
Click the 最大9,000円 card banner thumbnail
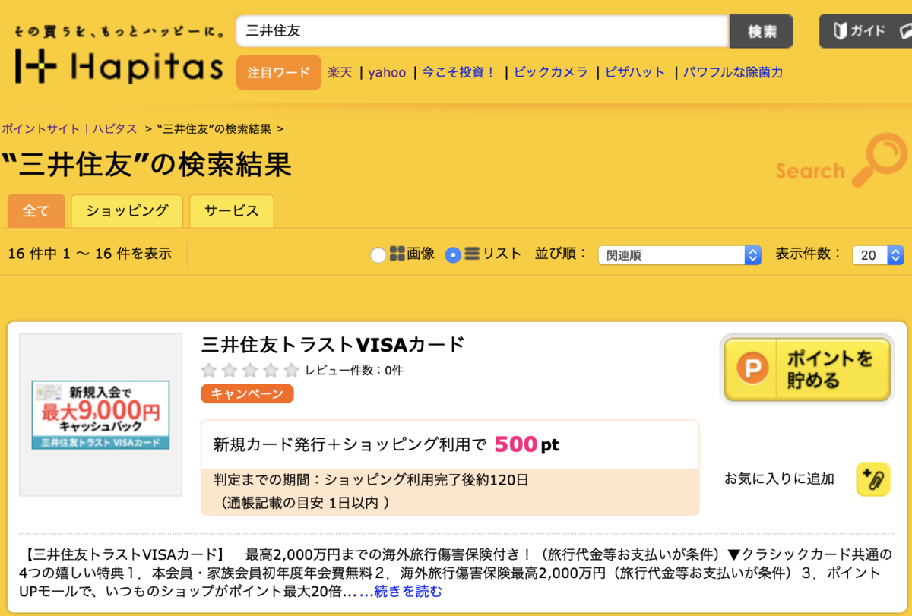(x=100, y=415)
